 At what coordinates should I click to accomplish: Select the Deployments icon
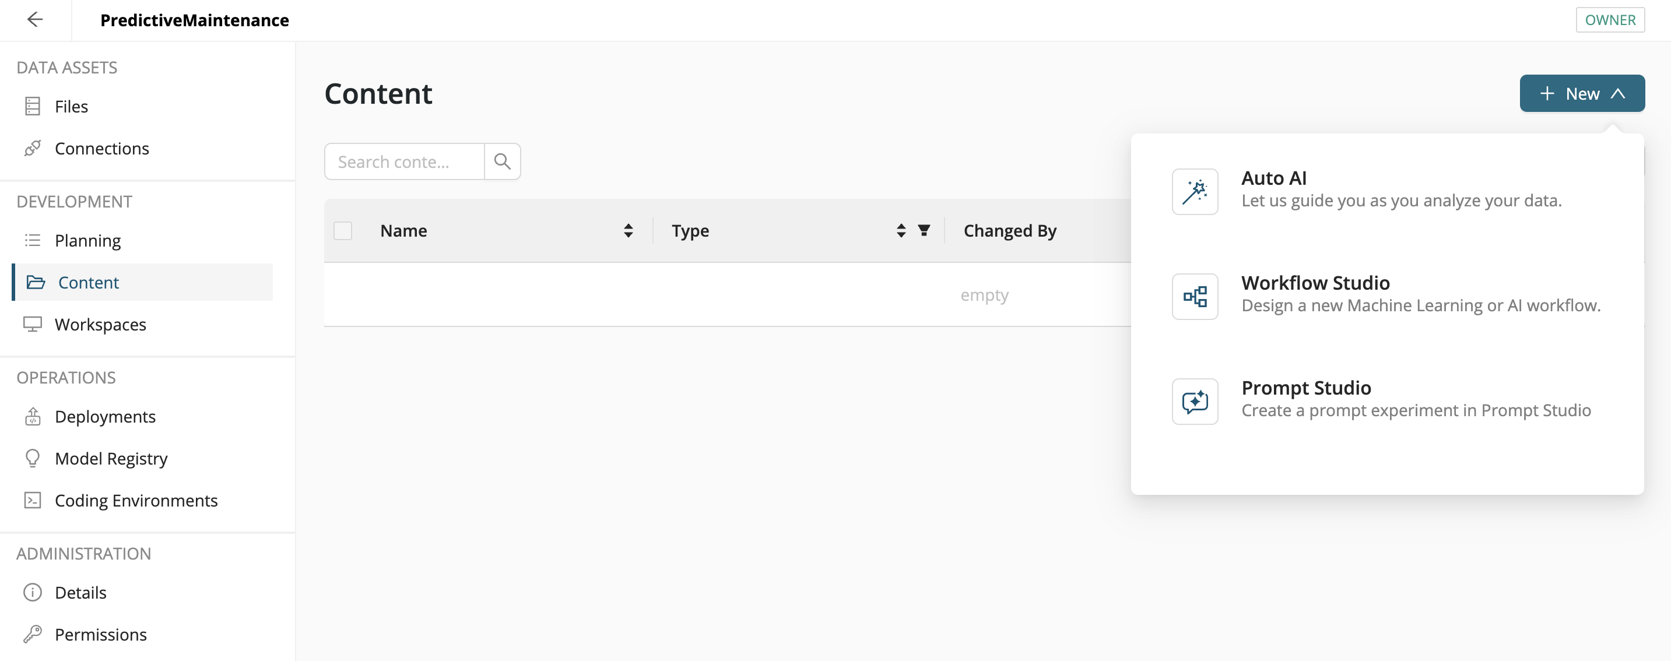point(33,416)
